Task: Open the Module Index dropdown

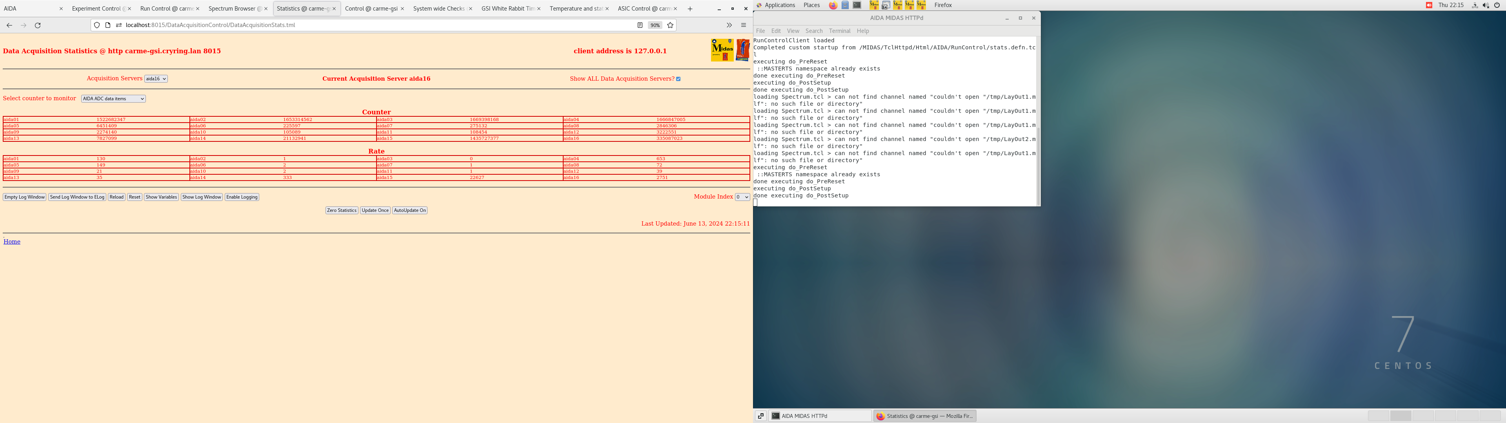Action: (x=742, y=197)
